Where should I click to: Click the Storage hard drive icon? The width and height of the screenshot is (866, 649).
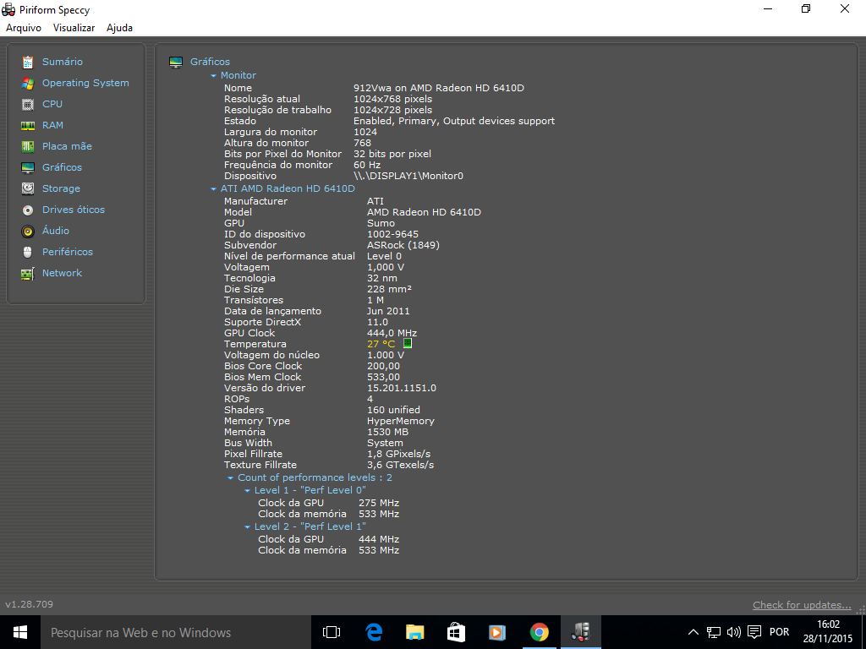coord(28,188)
